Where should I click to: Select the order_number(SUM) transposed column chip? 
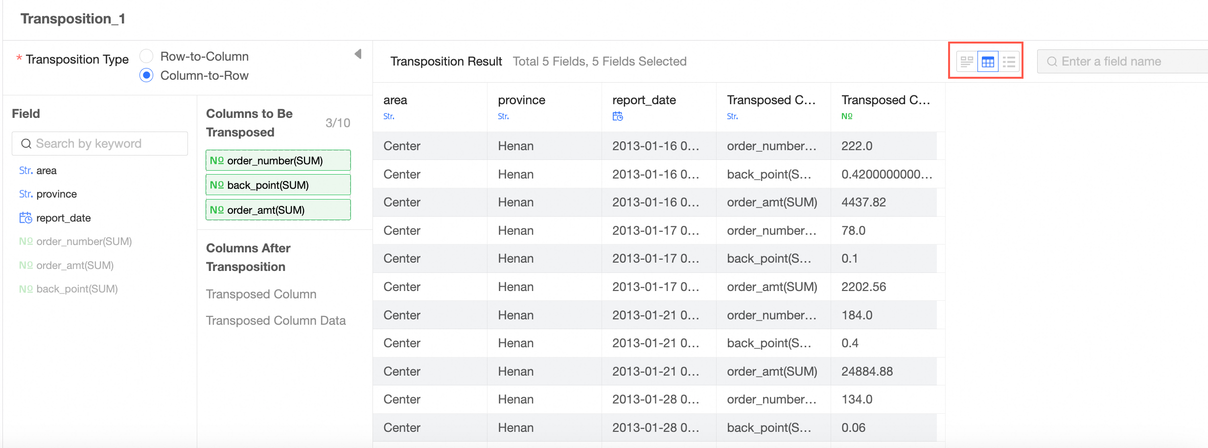click(x=278, y=160)
